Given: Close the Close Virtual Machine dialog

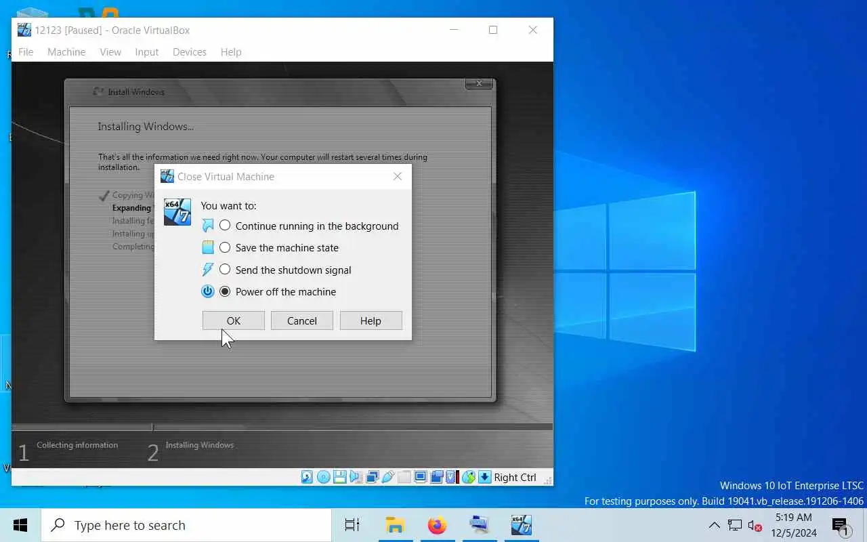Looking at the screenshot, I should [398, 176].
